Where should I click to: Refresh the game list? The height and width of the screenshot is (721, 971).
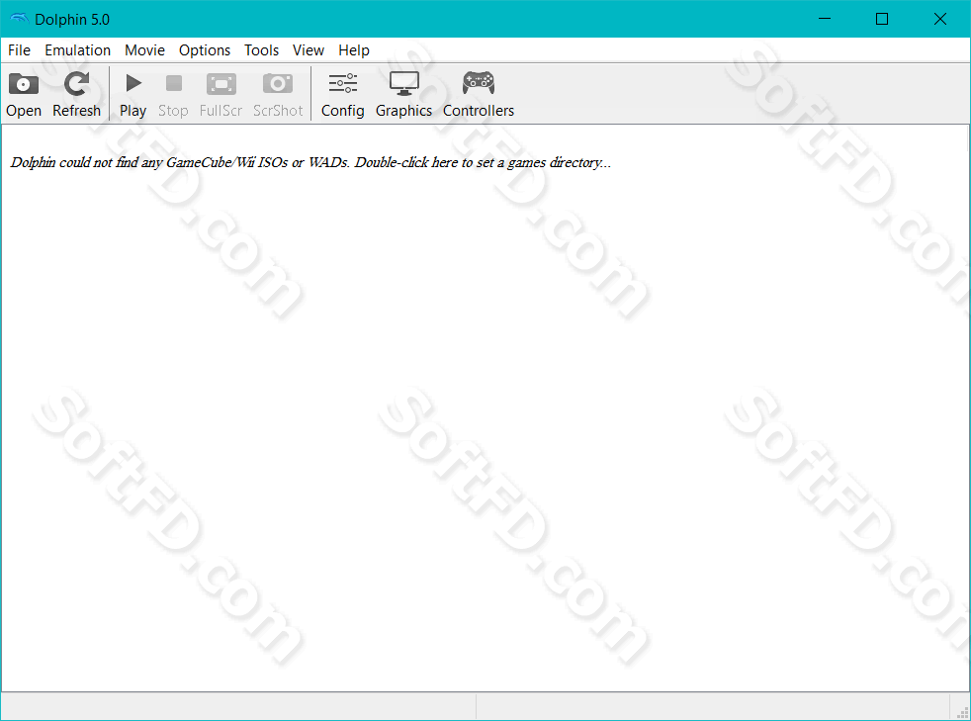click(x=76, y=94)
